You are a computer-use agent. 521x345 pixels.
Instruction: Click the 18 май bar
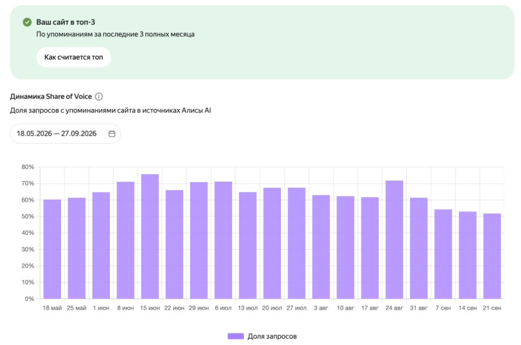pyautogui.click(x=52, y=249)
